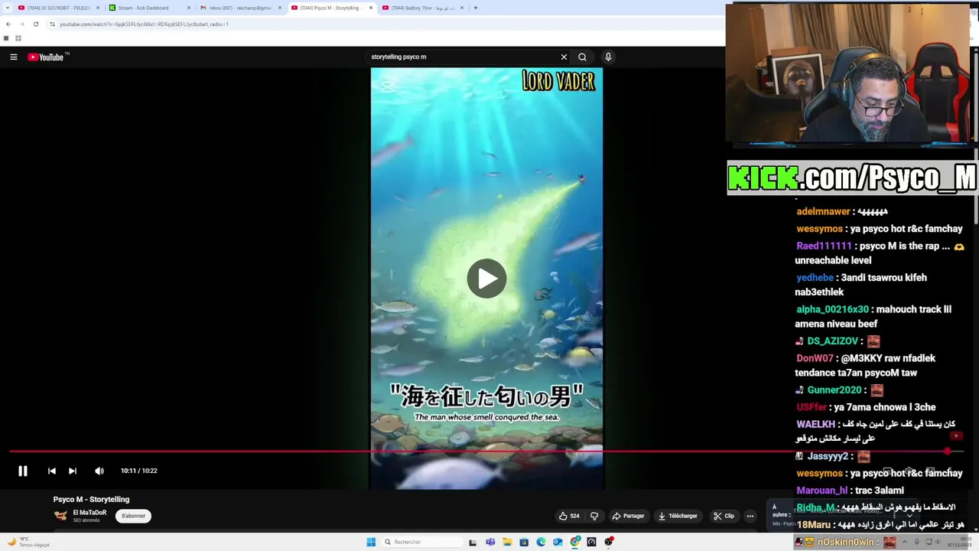Open Outlook from the taskbar
This screenshot has height=551, width=979.
coord(558,542)
